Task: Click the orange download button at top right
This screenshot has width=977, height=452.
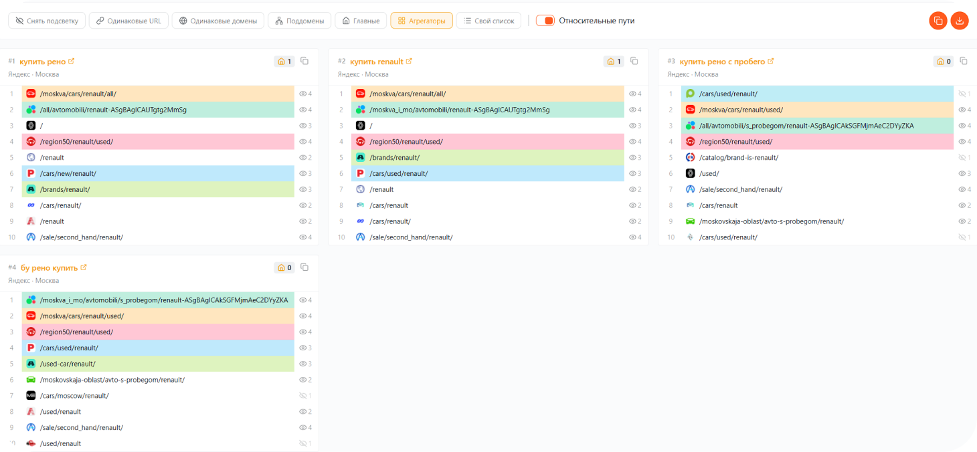Action: pos(960,21)
